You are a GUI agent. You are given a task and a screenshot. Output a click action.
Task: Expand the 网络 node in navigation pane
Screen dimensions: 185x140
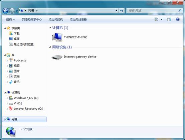pyautogui.click(x=5, y=119)
